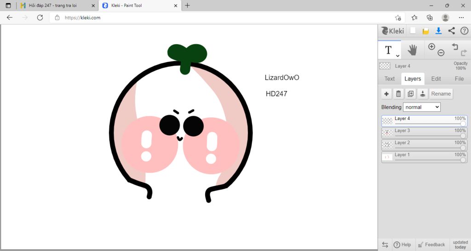This screenshot has height=251, width=471.
Task: Open the Blending mode dropdown
Action: 422,107
